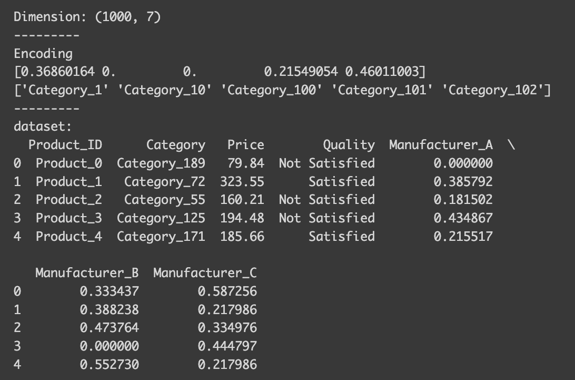The height and width of the screenshot is (380, 575).
Task: Click the Price column header
Action: click(246, 145)
